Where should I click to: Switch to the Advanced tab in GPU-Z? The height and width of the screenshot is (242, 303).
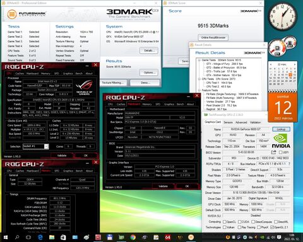click(x=241, y=122)
